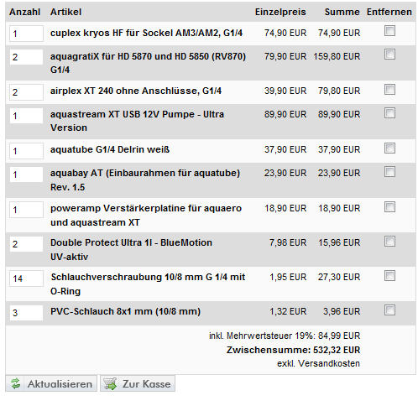Click quantity field of PVC-Schlauch 8x1 mm
418x406 pixels.
tap(26, 313)
